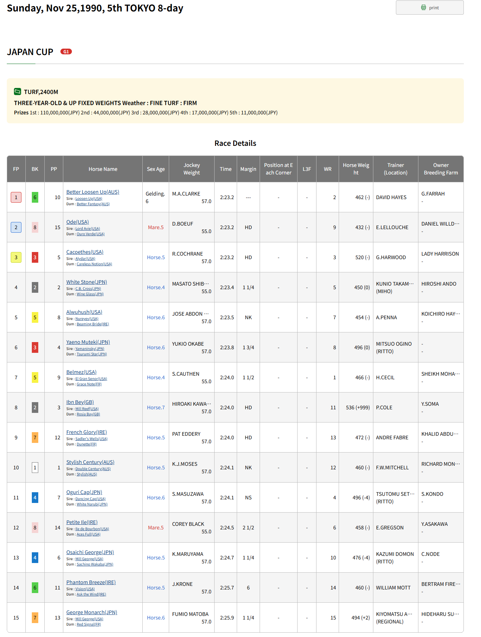This screenshot has height=637, width=481.
Task: Click the green turf course icon
Action: click(18, 92)
